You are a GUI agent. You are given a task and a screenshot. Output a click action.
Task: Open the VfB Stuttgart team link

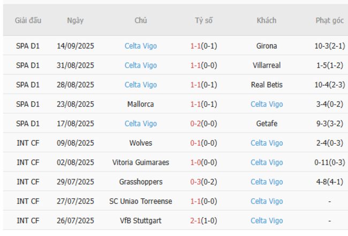click(141, 220)
